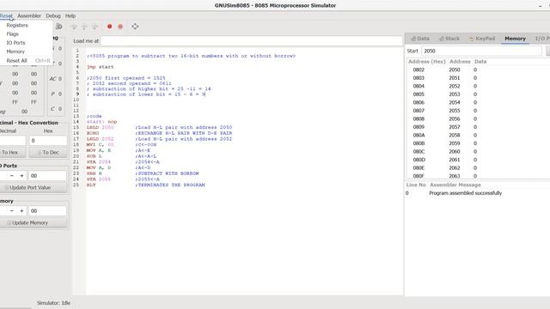Viewport: 550px width, 309px height.
Task: Click the four-arrow show tutorial icon
Action: coord(135,27)
